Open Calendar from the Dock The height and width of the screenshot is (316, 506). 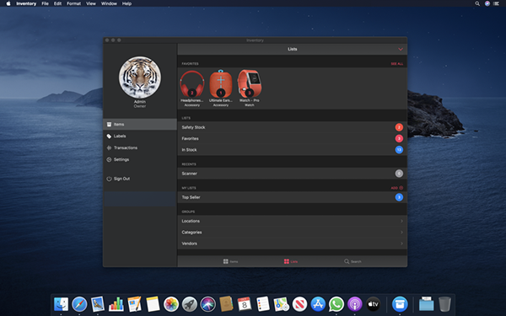click(x=245, y=304)
